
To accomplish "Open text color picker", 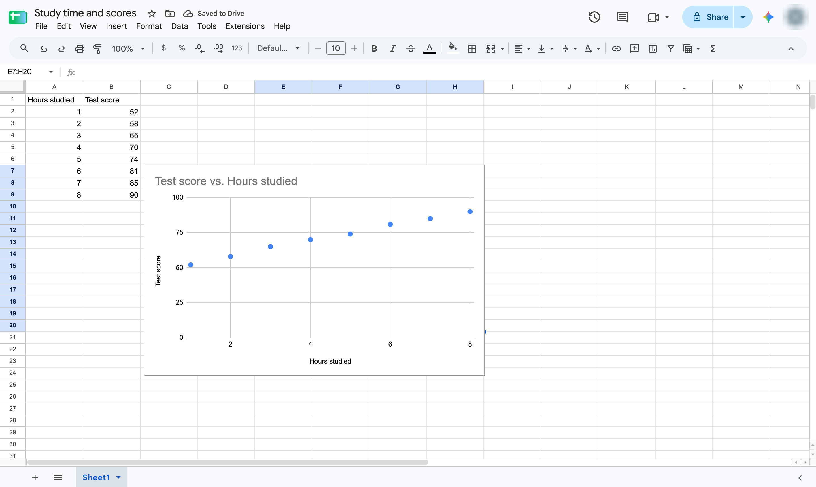I will (x=430, y=49).
